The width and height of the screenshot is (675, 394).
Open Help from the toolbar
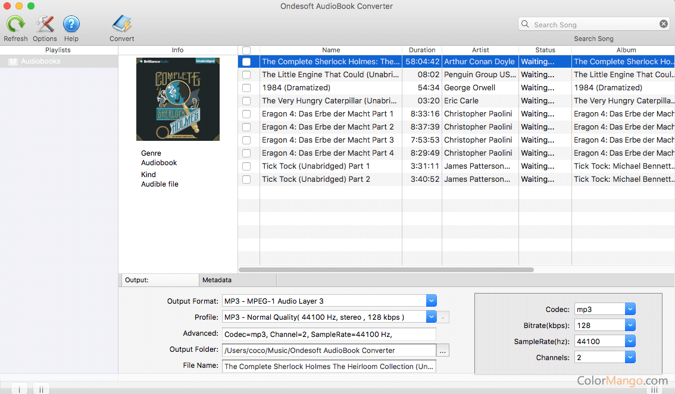tap(71, 24)
